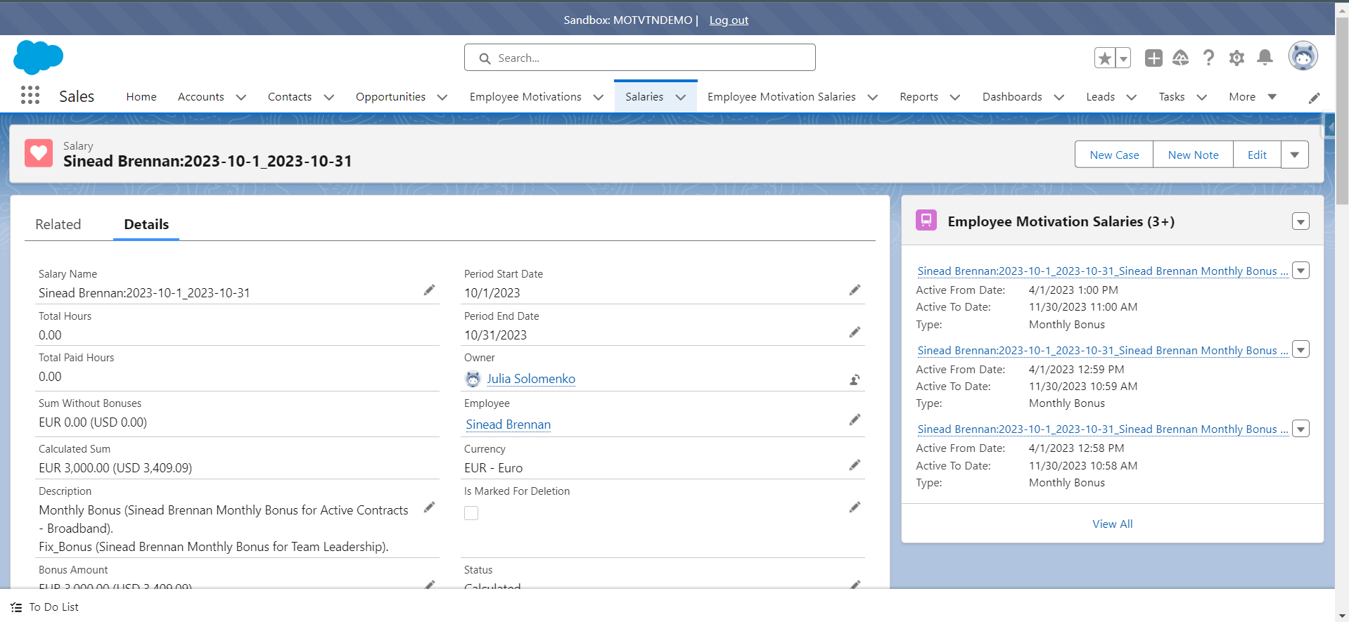This screenshot has width=1349, height=622.
Task: Edit navigation bar pencil icon
Action: pos(1314,98)
